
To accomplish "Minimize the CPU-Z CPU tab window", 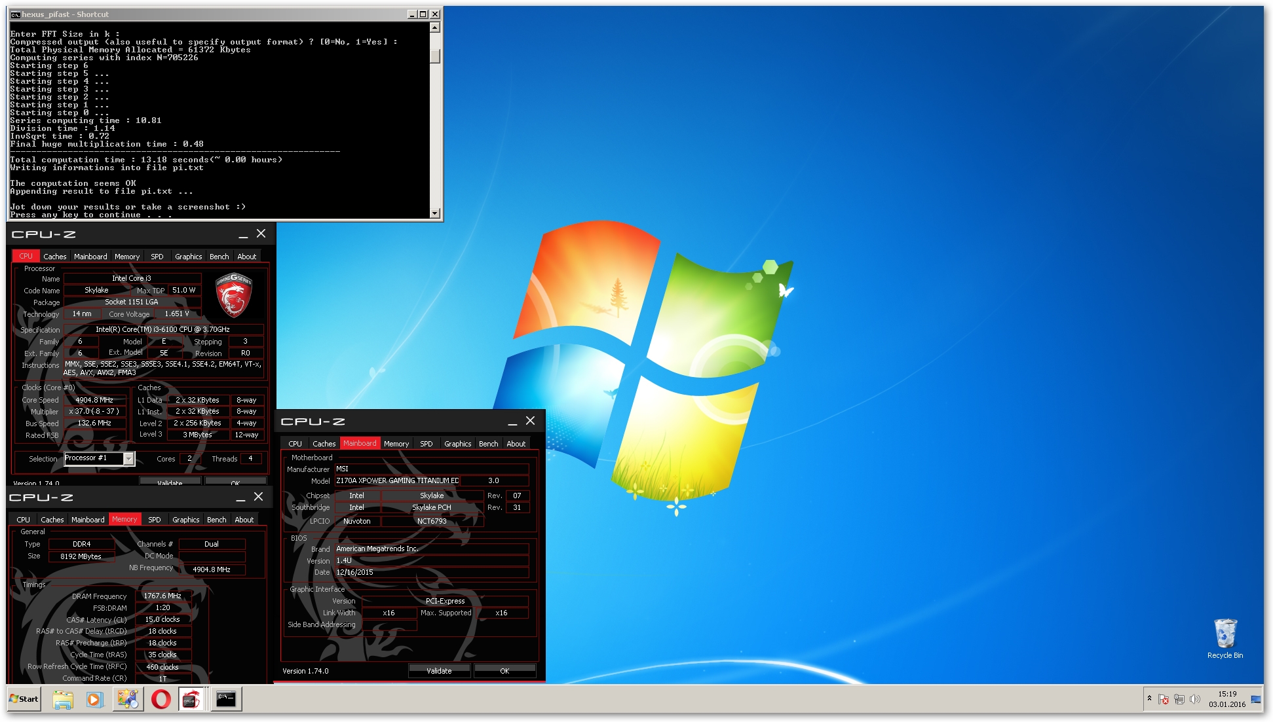I will (243, 234).
